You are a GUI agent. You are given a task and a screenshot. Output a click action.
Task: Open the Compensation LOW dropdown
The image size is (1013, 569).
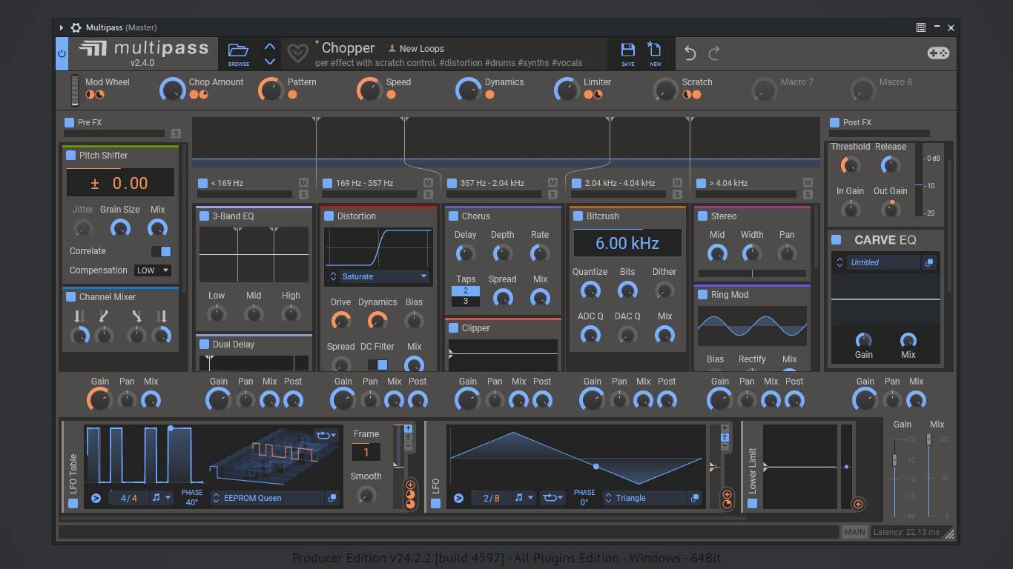pyautogui.click(x=152, y=270)
